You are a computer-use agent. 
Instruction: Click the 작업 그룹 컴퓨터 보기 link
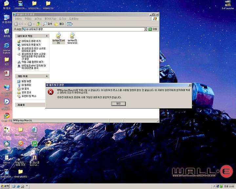click(32, 62)
